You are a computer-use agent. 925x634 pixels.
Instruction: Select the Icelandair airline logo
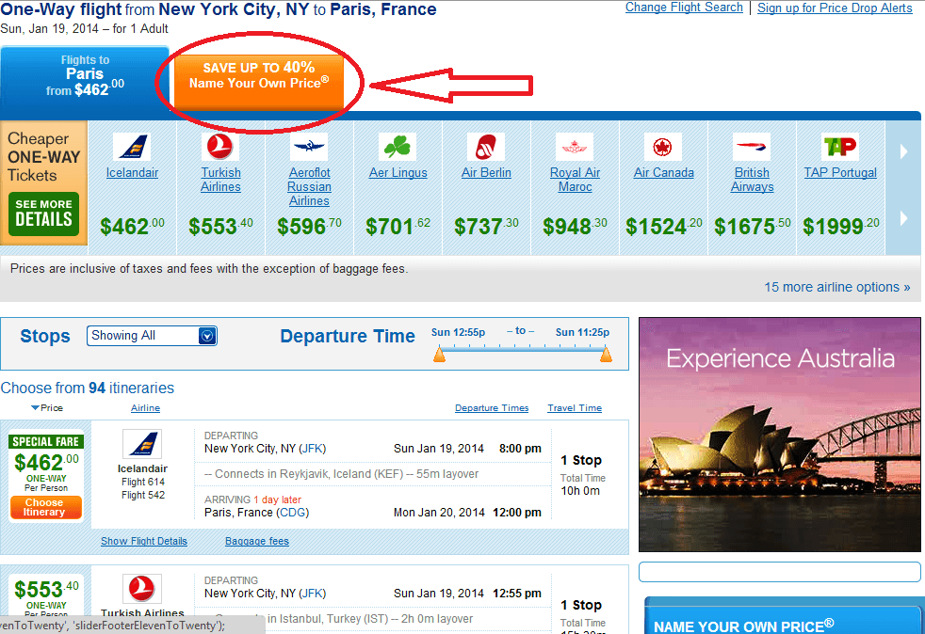tap(131, 148)
